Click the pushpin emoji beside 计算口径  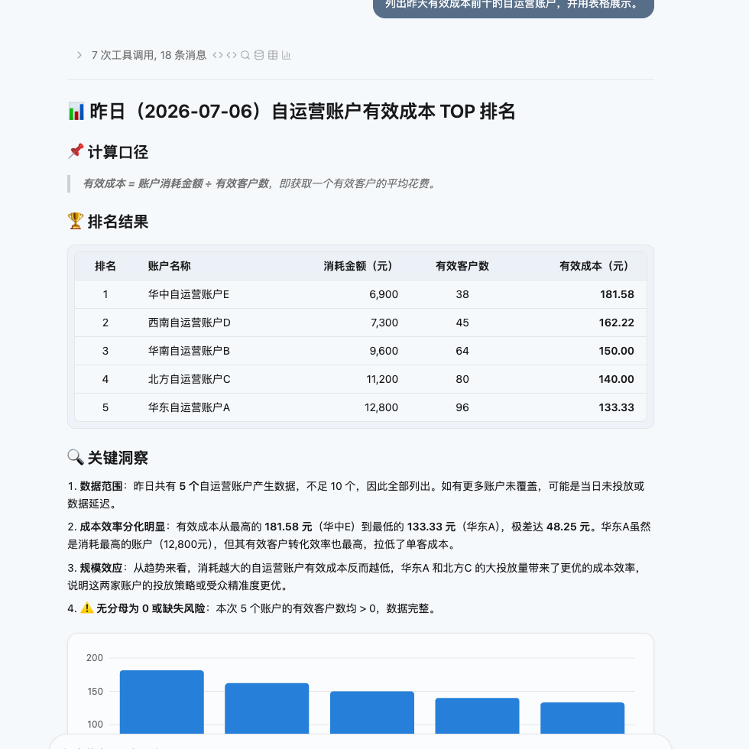[76, 151]
